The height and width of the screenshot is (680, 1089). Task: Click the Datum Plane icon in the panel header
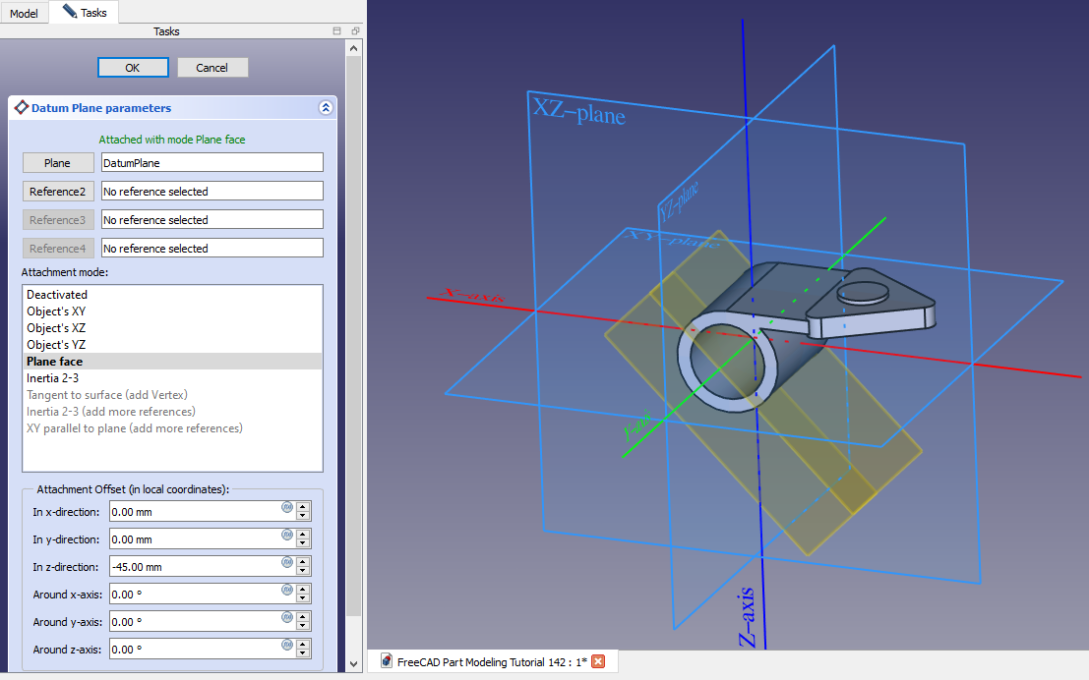21,108
